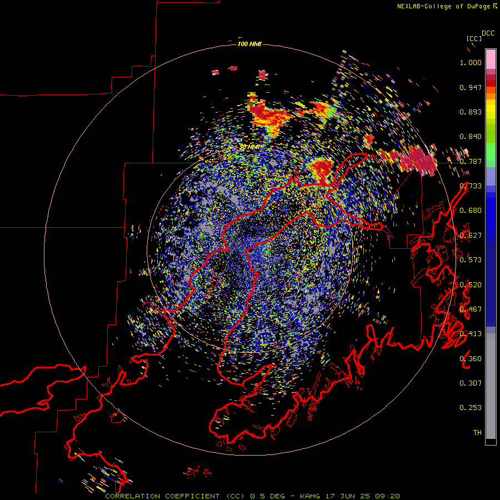Click the 0.893 legend value
Viewport: 500px width, 500px height.
(471, 112)
